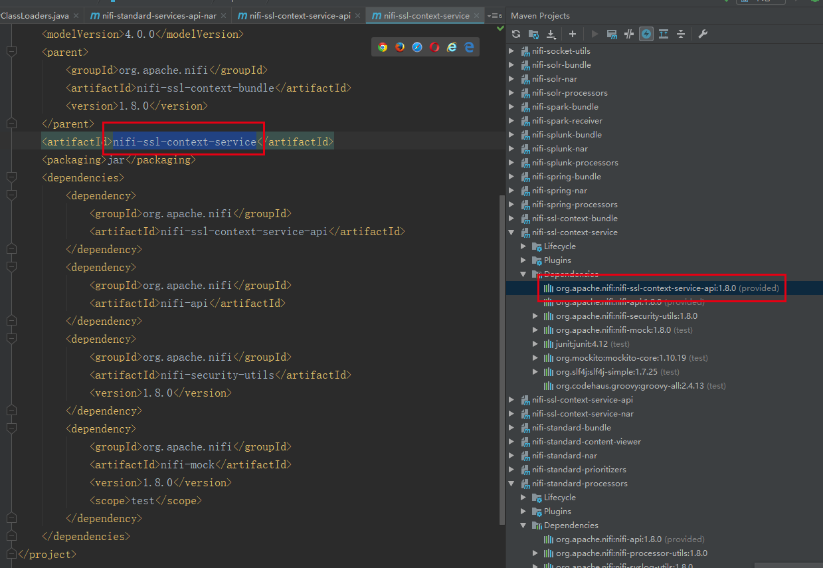Click Add Maven Projects plus icon
The height and width of the screenshot is (568, 823).
pos(572,34)
